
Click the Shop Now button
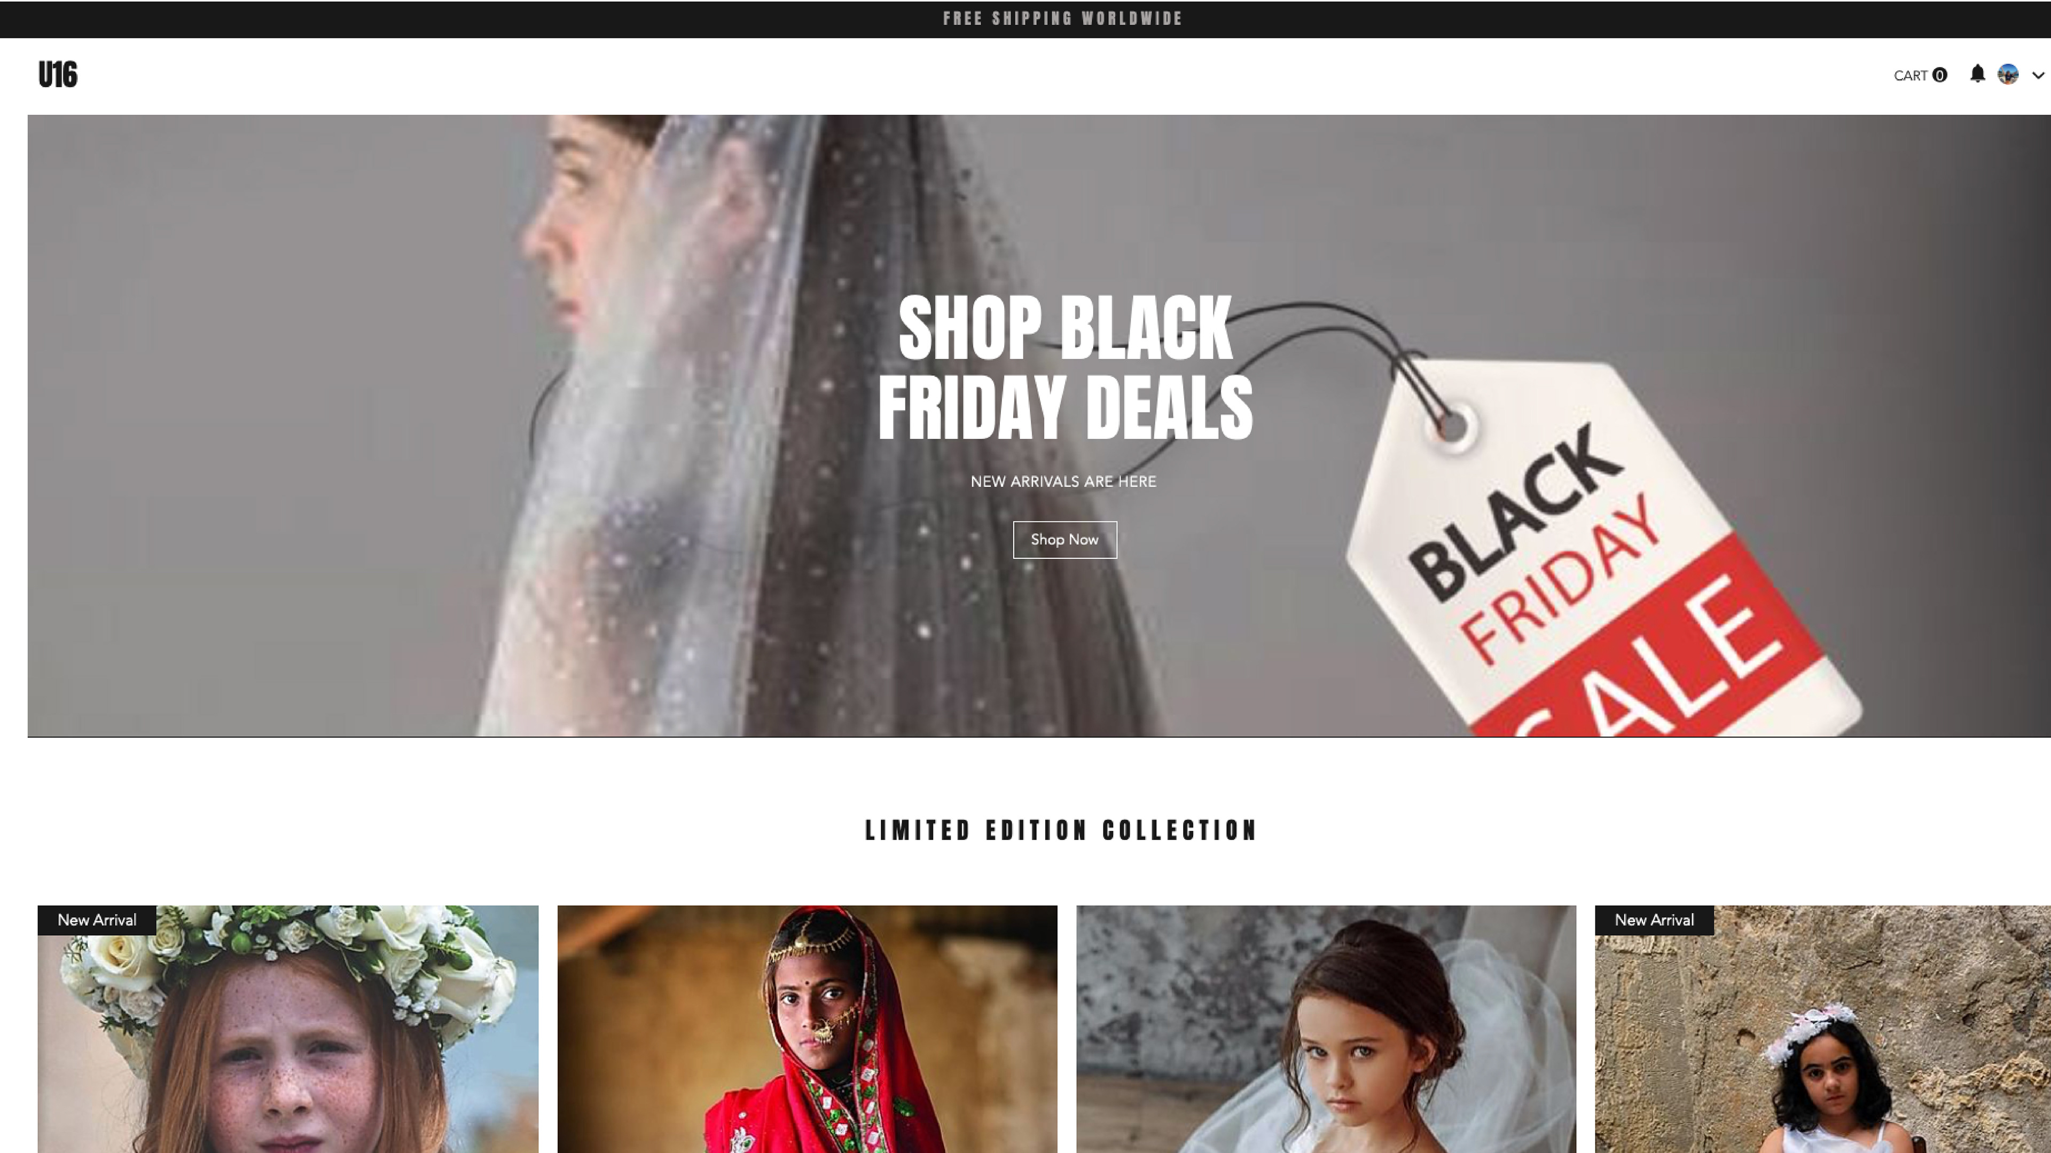1064,540
